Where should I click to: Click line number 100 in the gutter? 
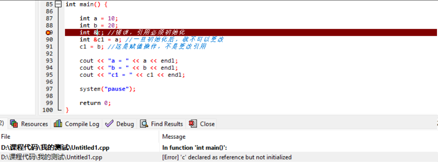click(x=48, y=110)
